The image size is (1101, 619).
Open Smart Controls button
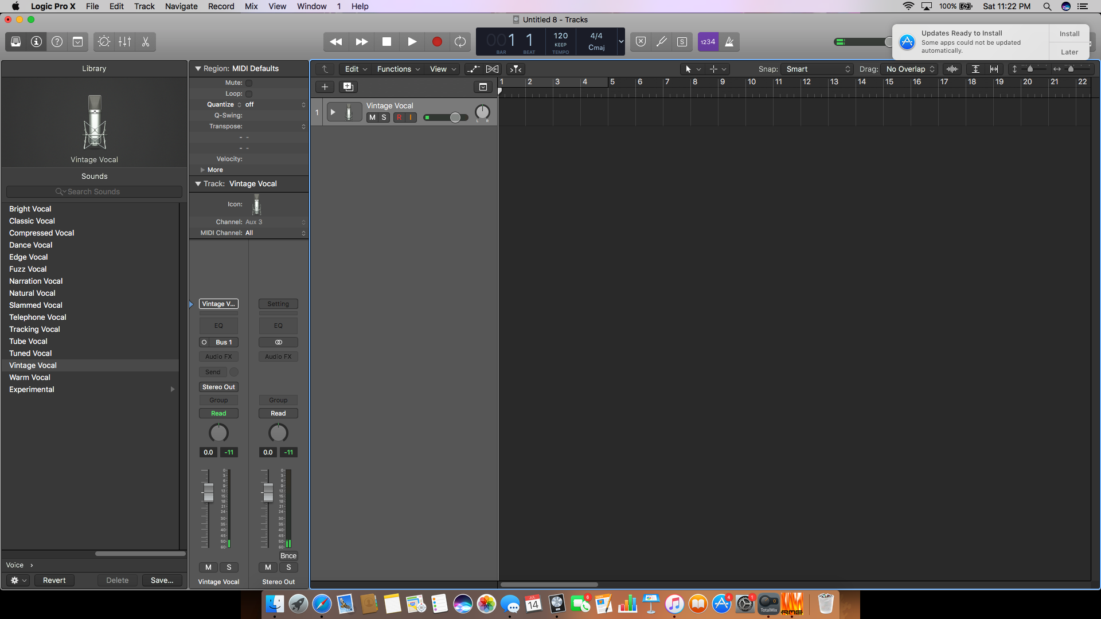(x=104, y=42)
